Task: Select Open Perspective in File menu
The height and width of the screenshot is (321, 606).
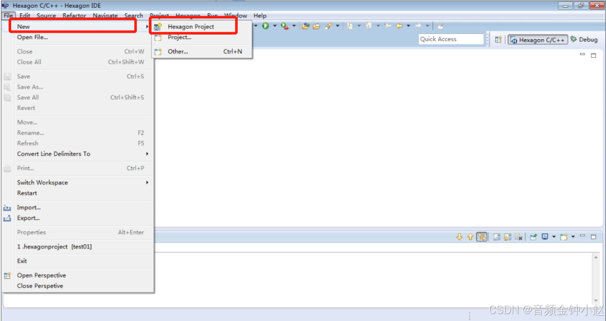Action: (78, 275)
